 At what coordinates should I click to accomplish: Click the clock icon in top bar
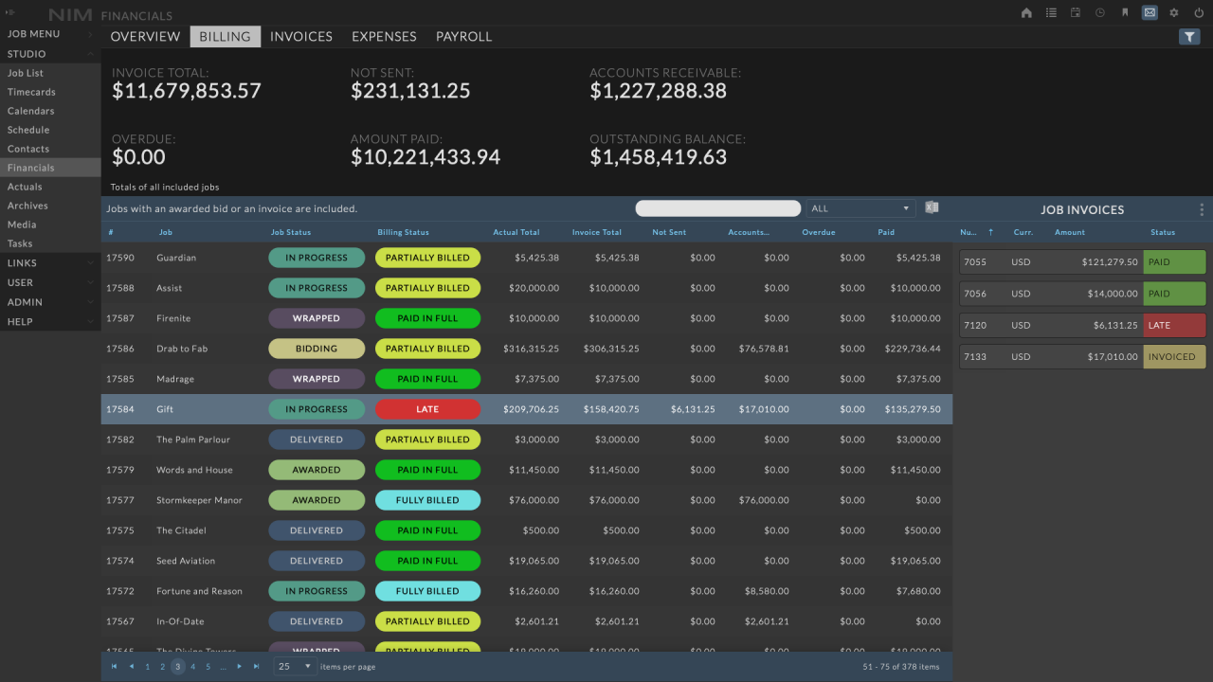click(x=1100, y=13)
